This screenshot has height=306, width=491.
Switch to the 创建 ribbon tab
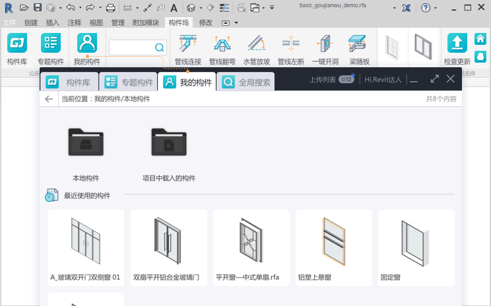coord(30,22)
